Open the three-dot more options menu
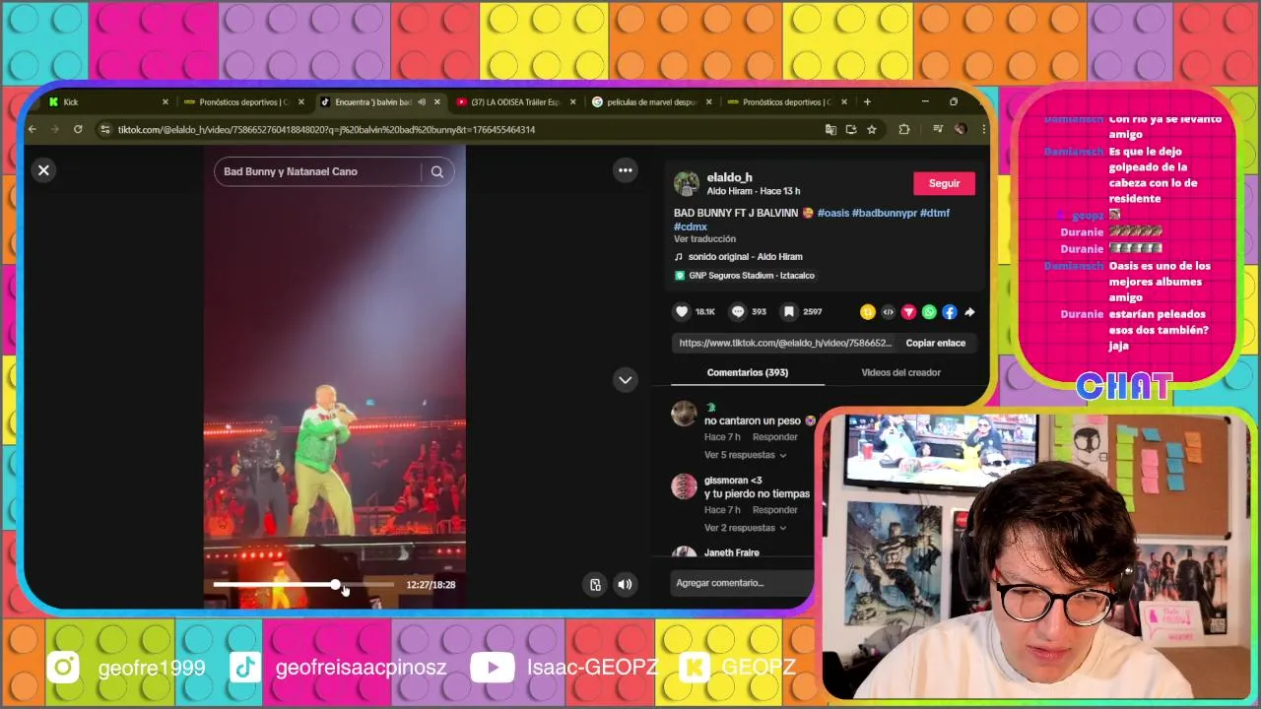Screen dimensions: 1261x709 (625, 170)
